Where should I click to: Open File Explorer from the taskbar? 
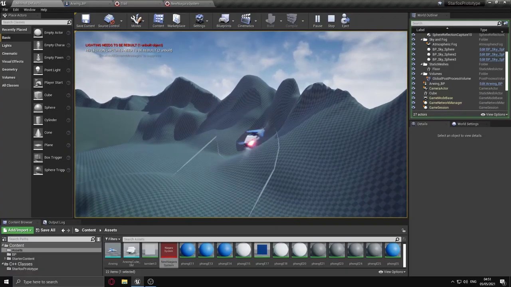[x=125, y=282]
